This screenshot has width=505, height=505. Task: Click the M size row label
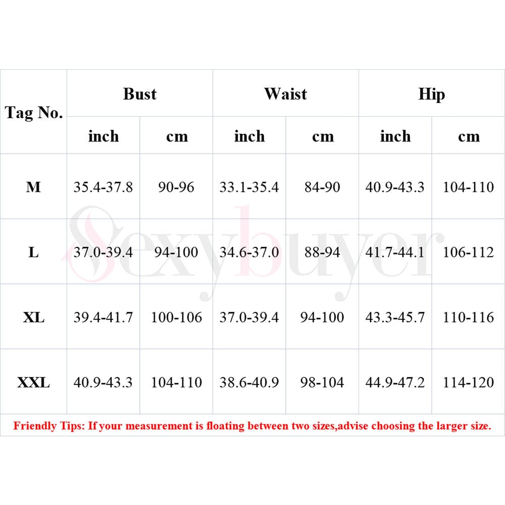[33, 187]
